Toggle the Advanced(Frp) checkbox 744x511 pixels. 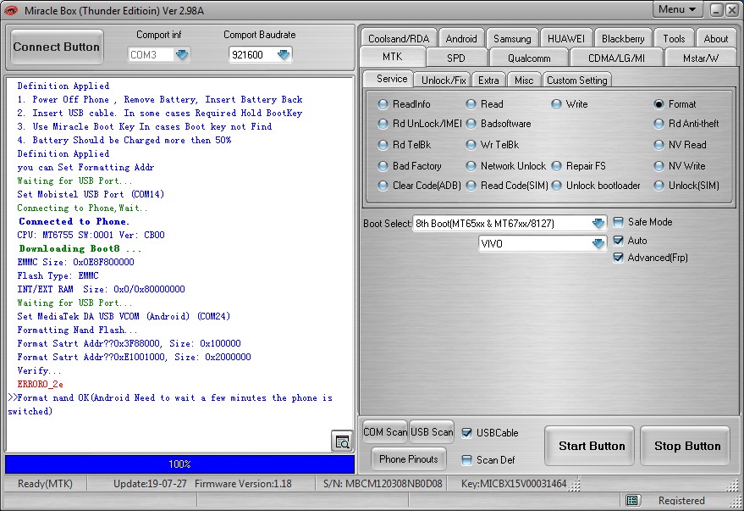point(618,258)
